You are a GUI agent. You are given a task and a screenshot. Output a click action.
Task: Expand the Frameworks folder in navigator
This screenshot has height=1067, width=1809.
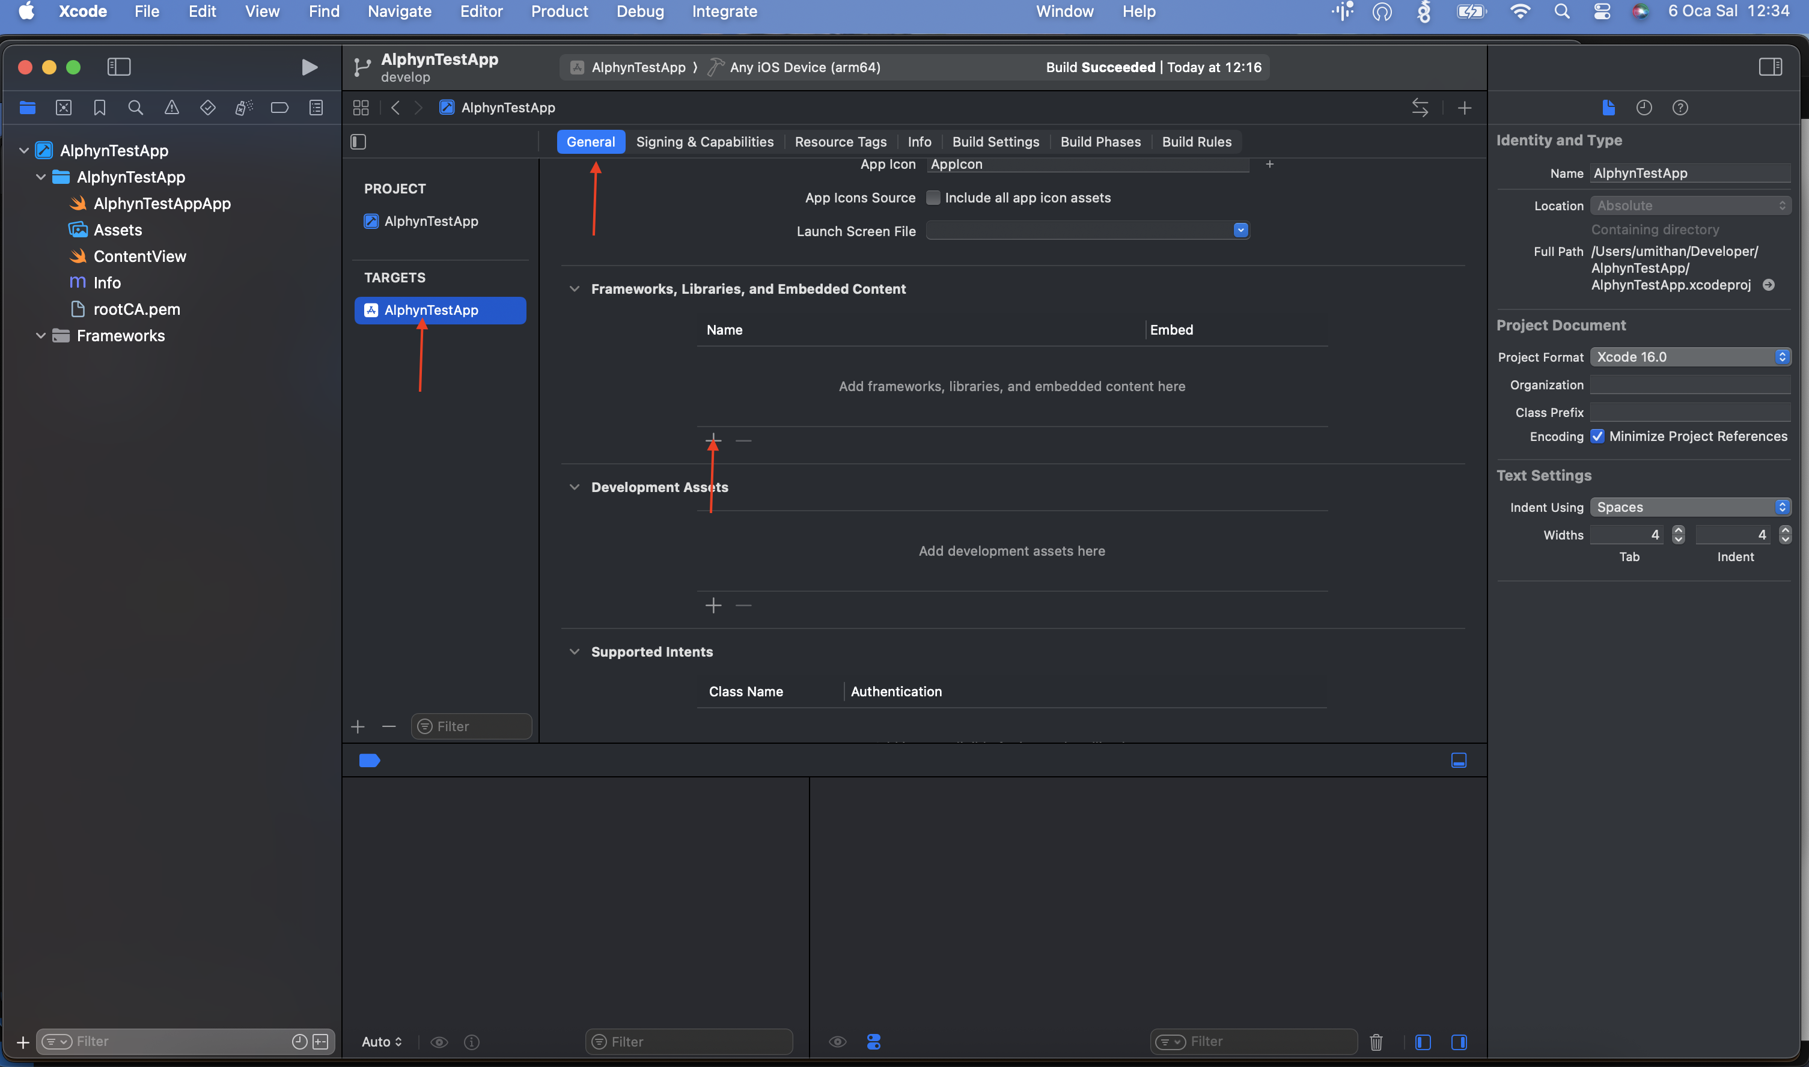click(x=41, y=336)
